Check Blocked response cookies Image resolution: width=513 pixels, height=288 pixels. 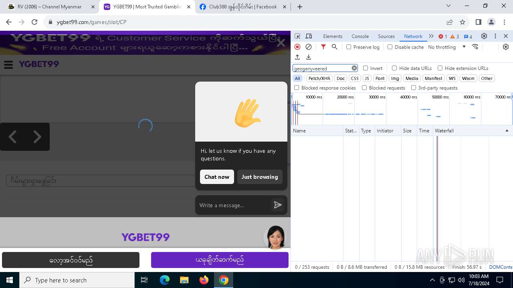[x=297, y=88]
